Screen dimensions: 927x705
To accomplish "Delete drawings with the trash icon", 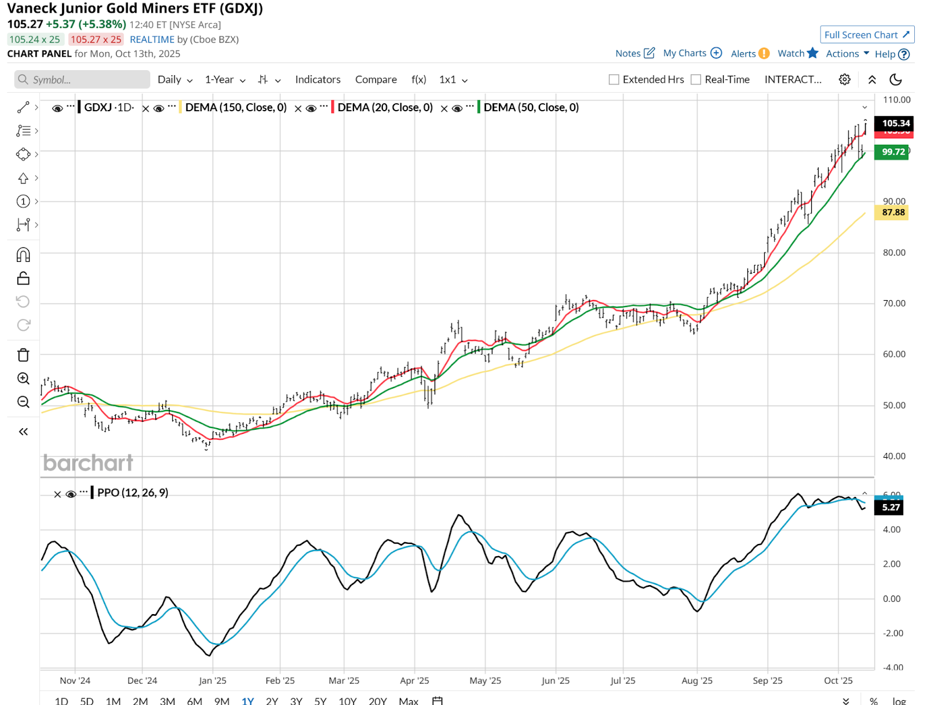I will [x=23, y=355].
